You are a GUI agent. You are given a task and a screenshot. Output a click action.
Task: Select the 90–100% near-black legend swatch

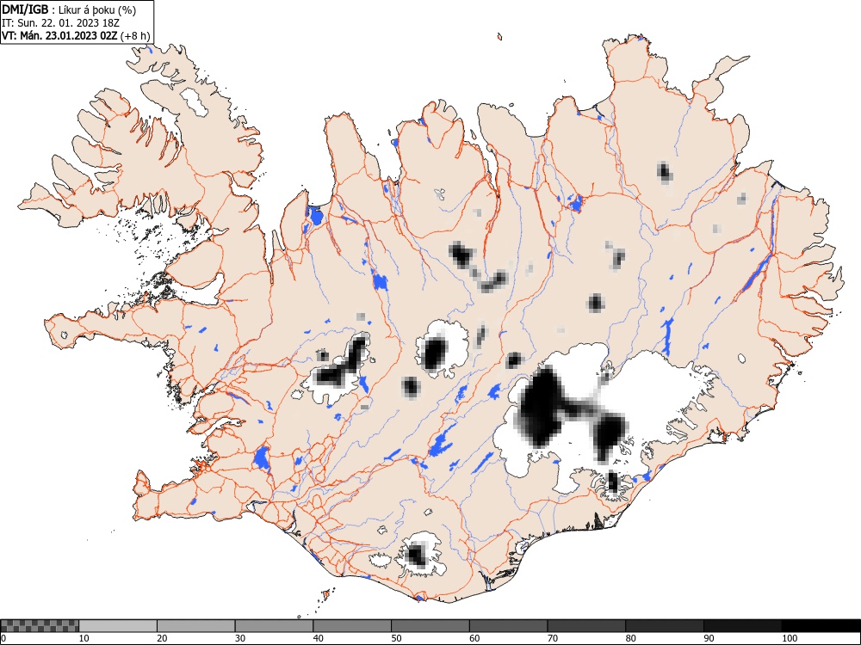tap(742, 626)
